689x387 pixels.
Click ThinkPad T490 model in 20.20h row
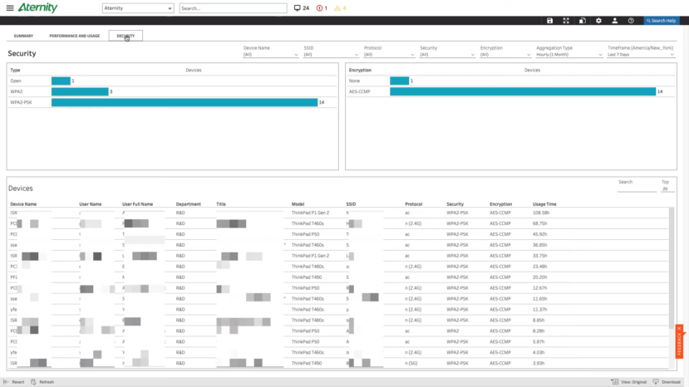click(x=307, y=277)
